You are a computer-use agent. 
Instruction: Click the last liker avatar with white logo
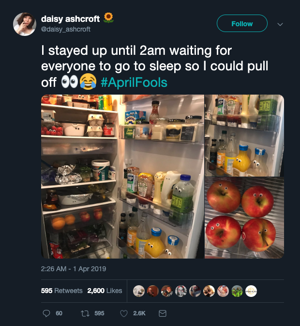click(x=251, y=291)
